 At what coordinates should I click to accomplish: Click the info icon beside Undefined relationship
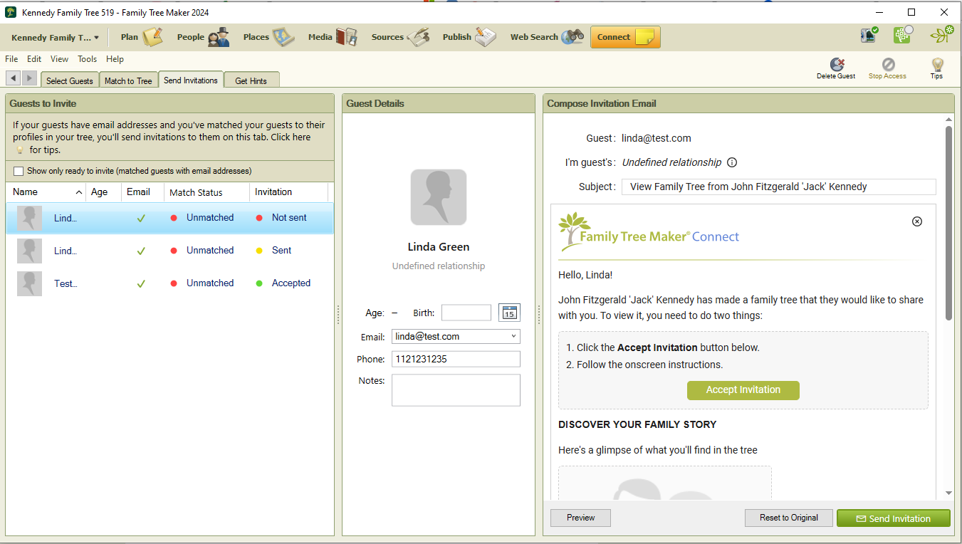pyautogui.click(x=732, y=162)
